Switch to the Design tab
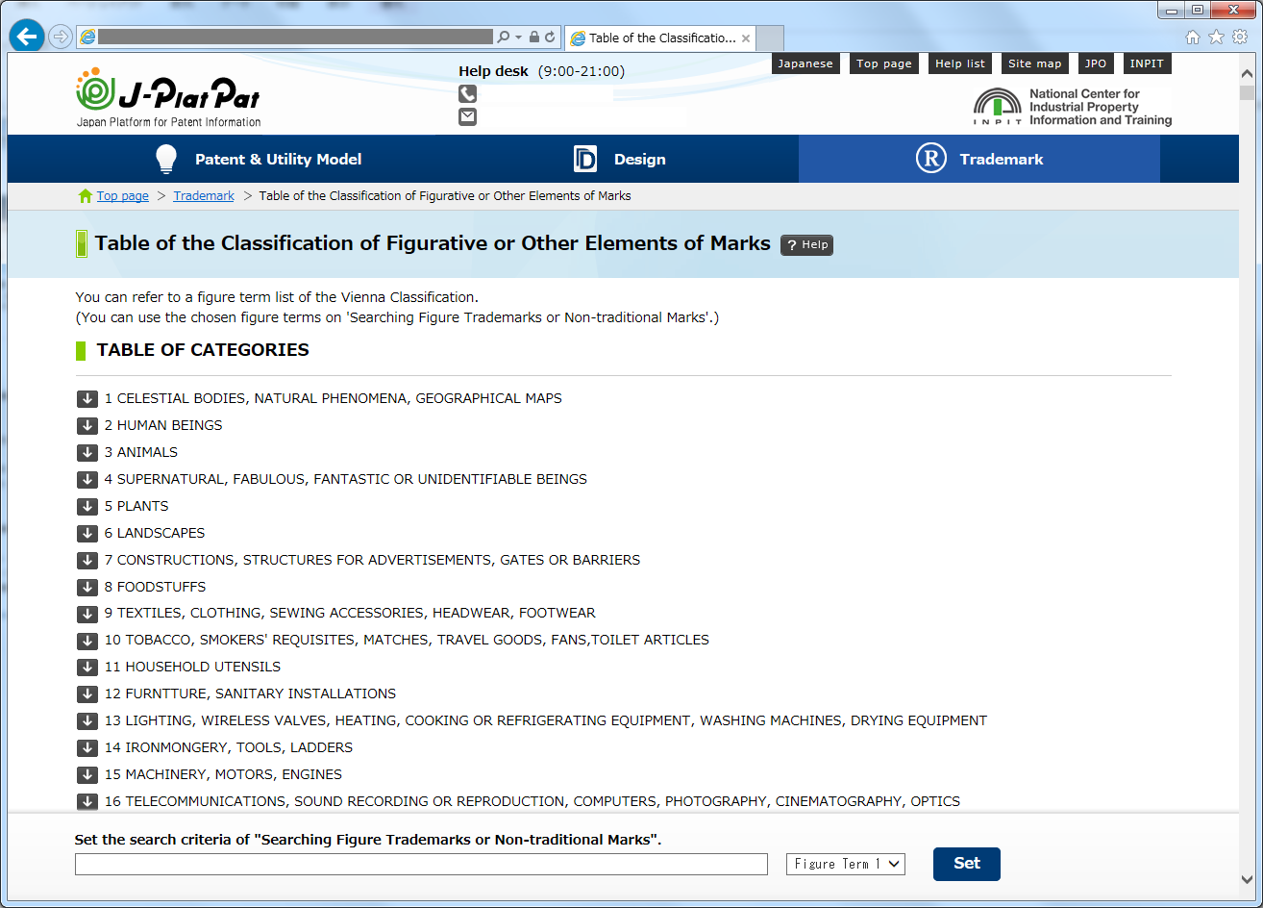The width and height of the screenshot is (1263, 908). [x=620, y=160]
